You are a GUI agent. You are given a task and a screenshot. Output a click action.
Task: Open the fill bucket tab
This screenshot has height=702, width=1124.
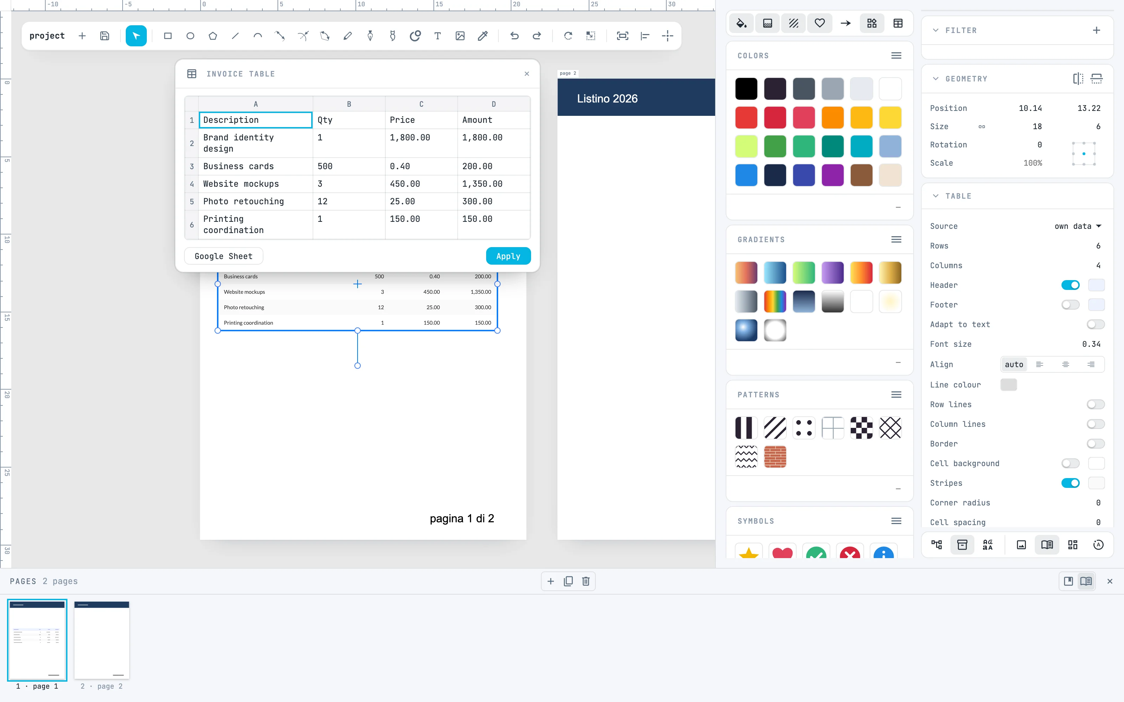click(741, 23)
